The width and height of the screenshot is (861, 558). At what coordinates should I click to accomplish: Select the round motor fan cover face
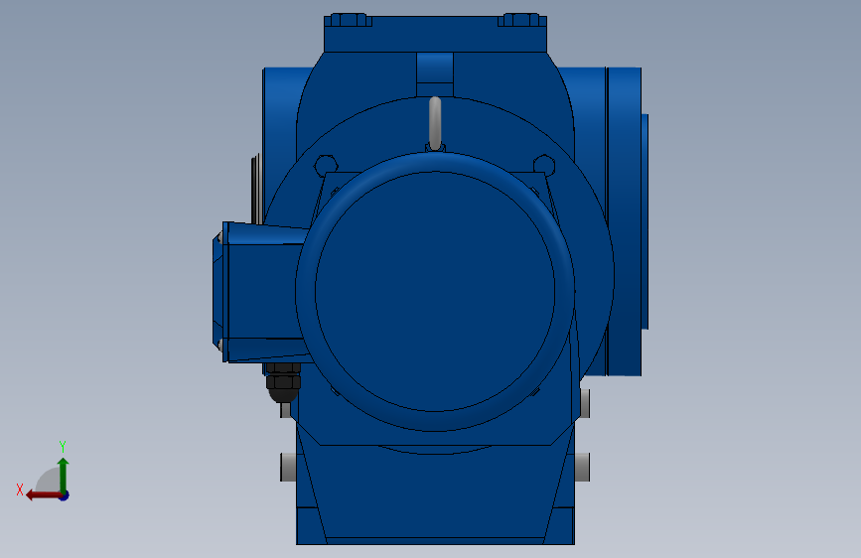[435, 291]
